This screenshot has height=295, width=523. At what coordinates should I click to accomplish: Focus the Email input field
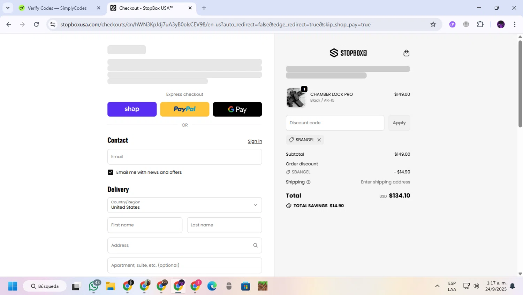coord(184,157)
